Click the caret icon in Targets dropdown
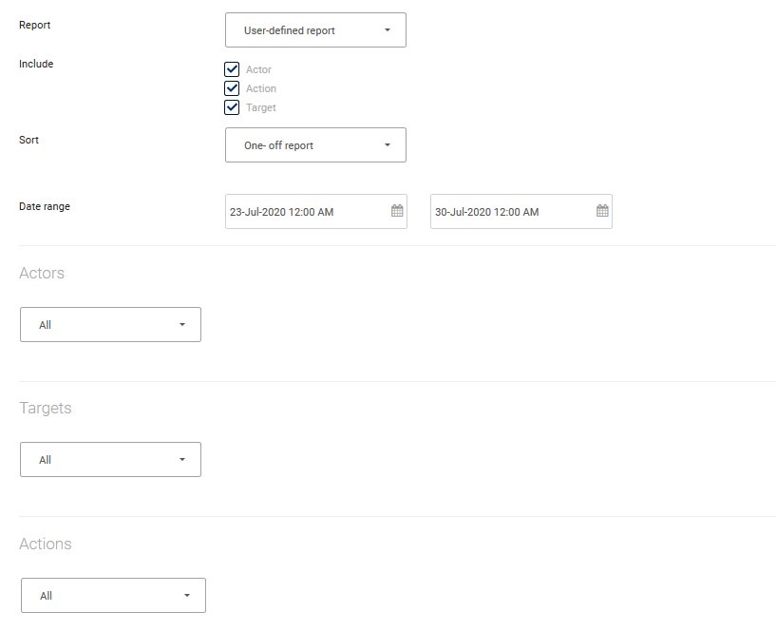The width and height of the screenshot is (776, 631). 182,460
